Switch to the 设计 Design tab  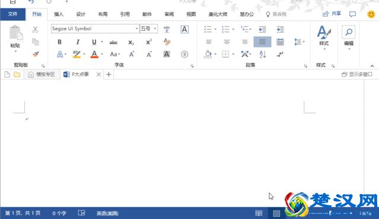pyautogui.click(x=81, y=14)
